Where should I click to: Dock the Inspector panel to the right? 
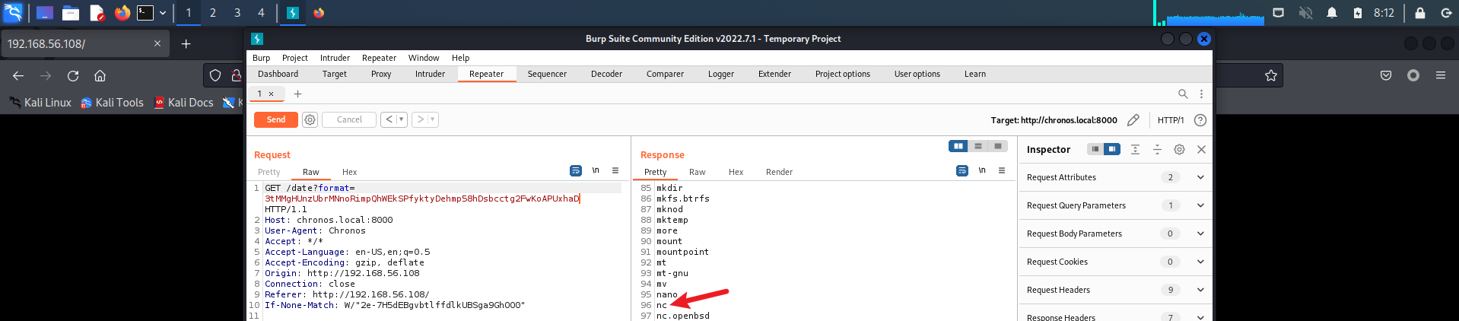pyautogui.click(x=1112, y=149)
